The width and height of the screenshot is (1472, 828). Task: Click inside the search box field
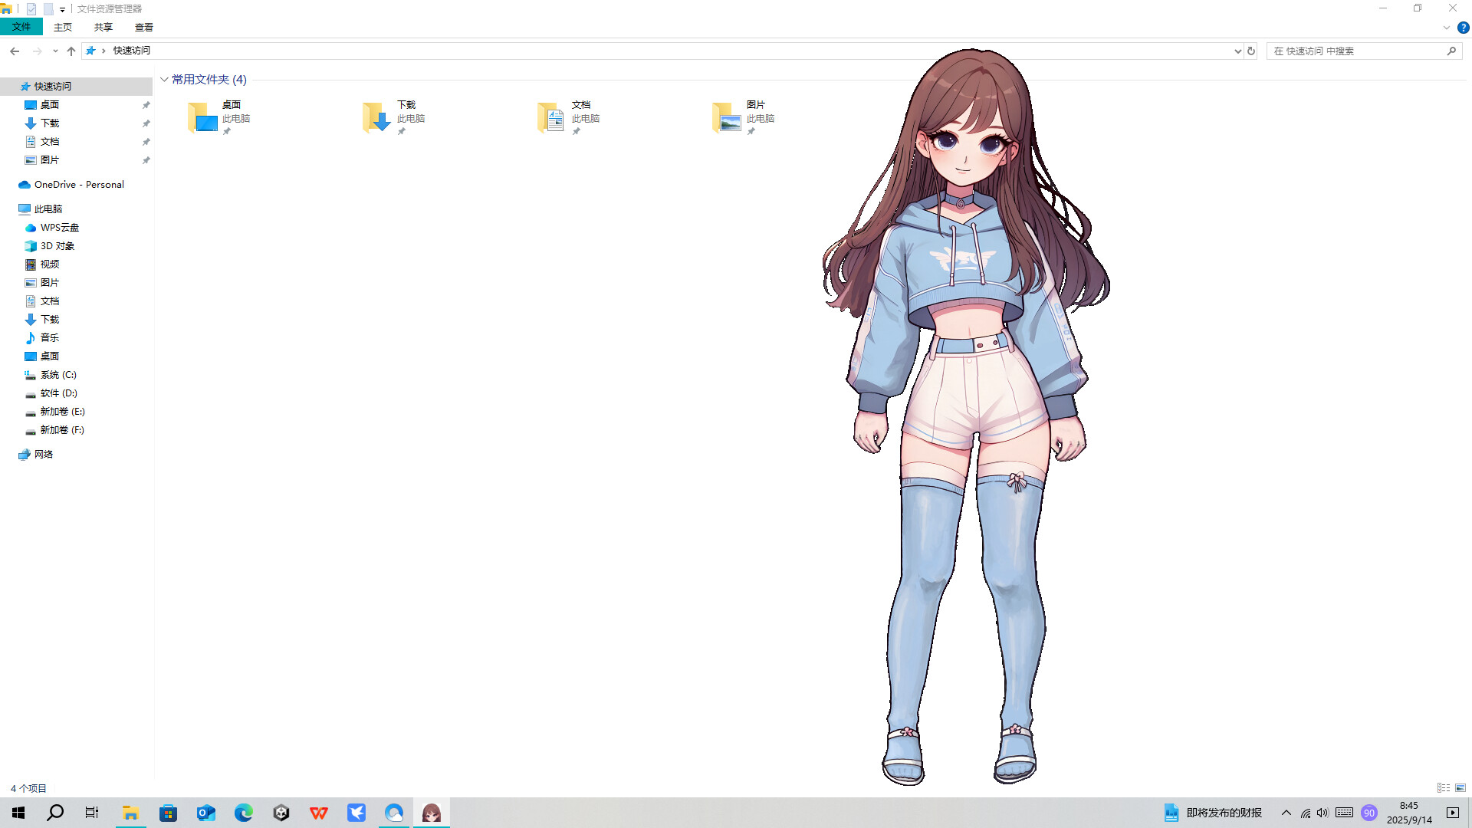[1357, 51]
